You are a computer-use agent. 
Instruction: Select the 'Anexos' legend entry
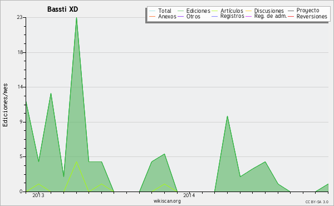pyautogui.click(x=167, y=16)
